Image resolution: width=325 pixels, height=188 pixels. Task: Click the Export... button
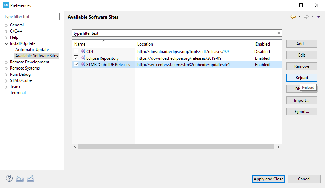302,112
